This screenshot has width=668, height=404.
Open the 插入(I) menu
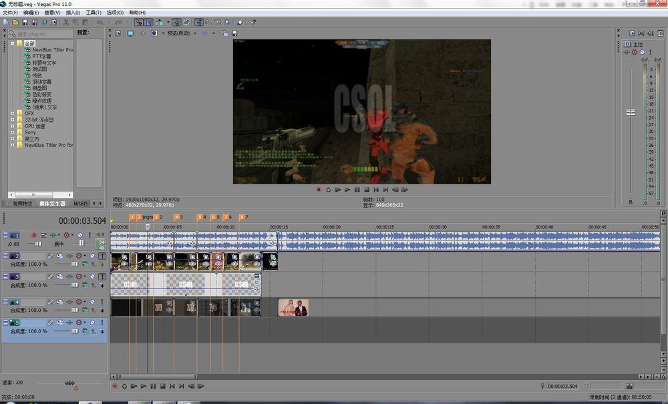[x=73, y=13]
